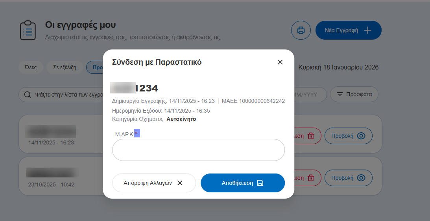Create a new entry with Νέα Εγγραφή
430x221 pixels.
[x=348, y=30]
